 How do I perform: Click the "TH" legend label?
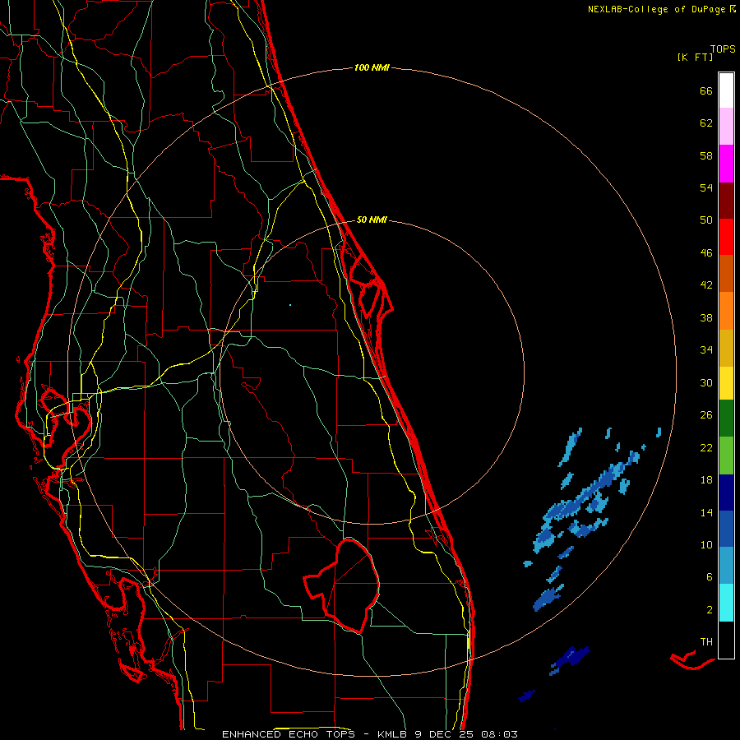[706, 642]
